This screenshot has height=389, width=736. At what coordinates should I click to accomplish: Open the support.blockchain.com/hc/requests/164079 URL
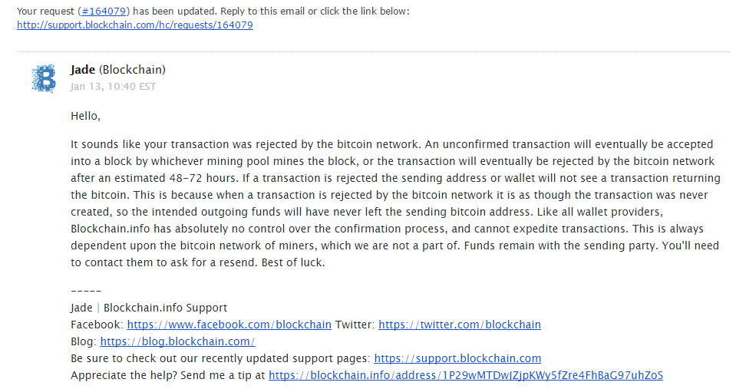point(135,25)
